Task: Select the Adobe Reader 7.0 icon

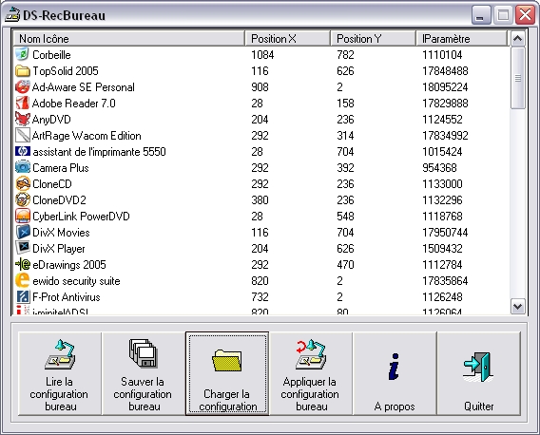Action: [x=23, y=104]
